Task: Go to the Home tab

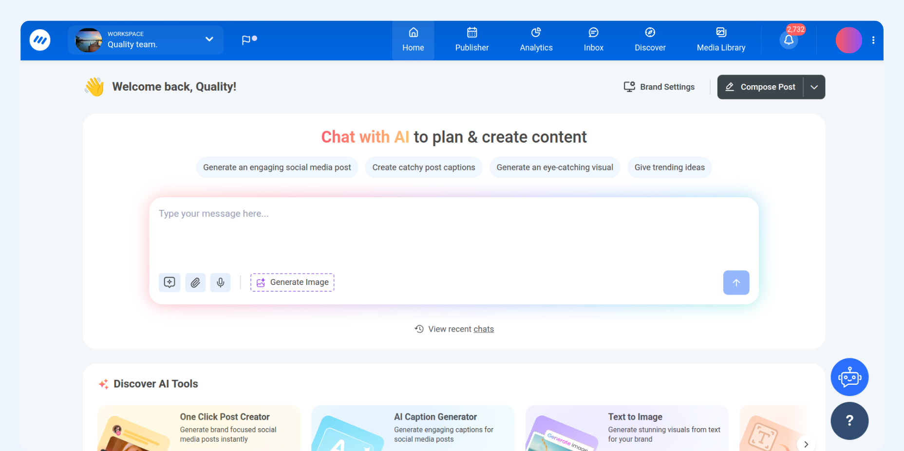Action: coord(413,40)
